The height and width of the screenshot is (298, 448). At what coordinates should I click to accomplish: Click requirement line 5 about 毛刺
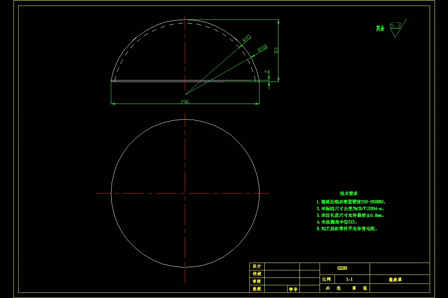tap(348, 229)
